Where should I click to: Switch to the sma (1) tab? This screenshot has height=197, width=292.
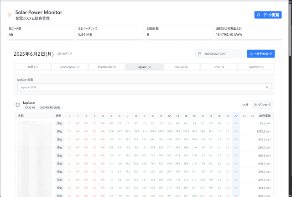[219, 67]
